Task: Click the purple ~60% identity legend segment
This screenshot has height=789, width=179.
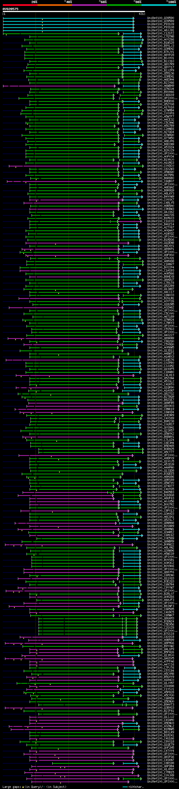Action: (x=89, y=5)
